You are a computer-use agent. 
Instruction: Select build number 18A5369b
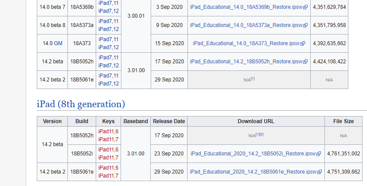(x=82, y=7)
